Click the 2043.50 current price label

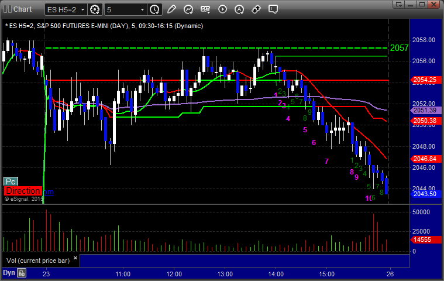coord(426,194)
